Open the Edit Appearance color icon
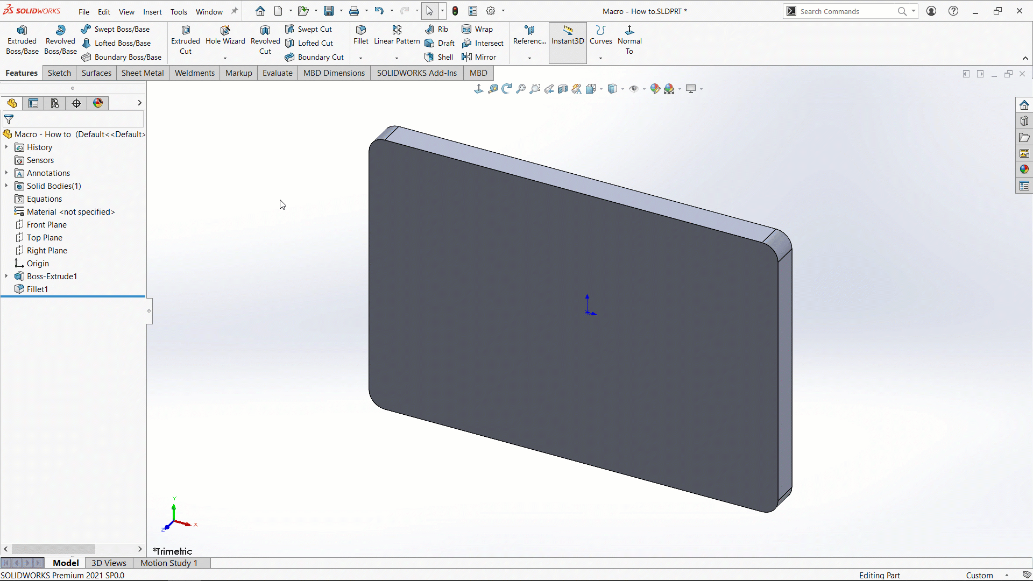 click(655, 89)
